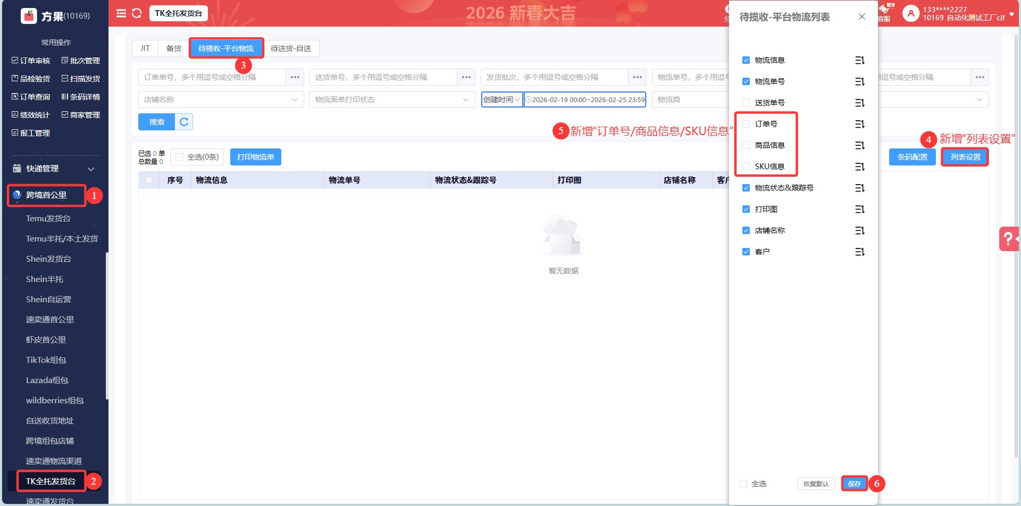
Task: Close the 待揽收-平台物流列表 panel
Action: [x=861, y=17]
